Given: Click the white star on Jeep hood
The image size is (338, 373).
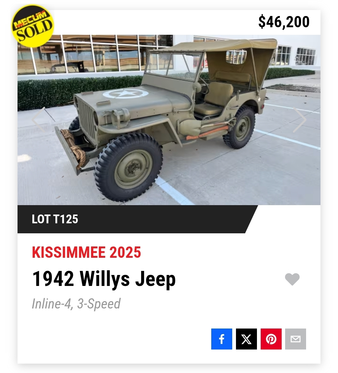Looking at the screenshot, I should pyautogui.click(x=125, y=94).
